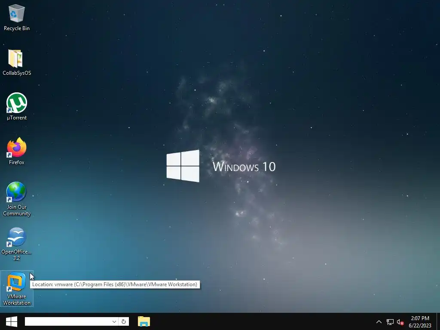This screenshot has height=330, width=440.
Task: Open the Windows Start menu
Action: (x=12, y=321)
